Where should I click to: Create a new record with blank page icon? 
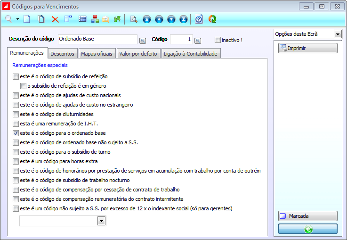[x=26, y=19]
